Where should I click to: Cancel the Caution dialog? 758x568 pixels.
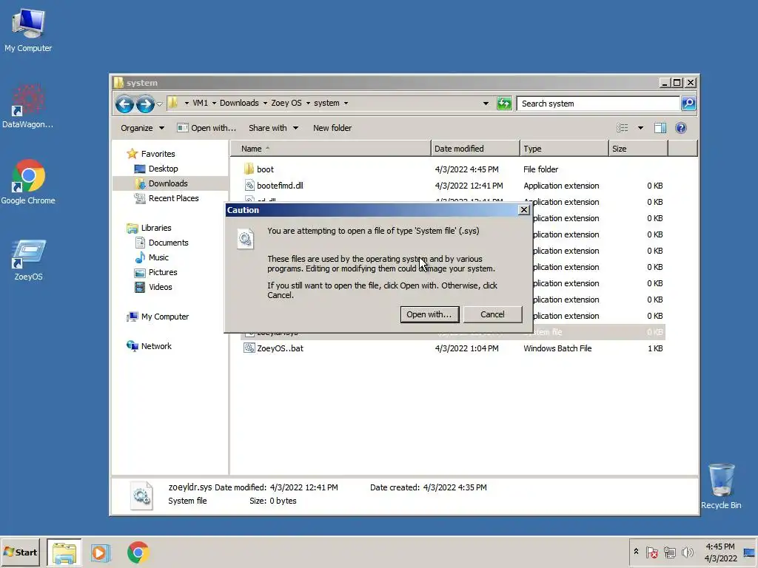[492, 314]
